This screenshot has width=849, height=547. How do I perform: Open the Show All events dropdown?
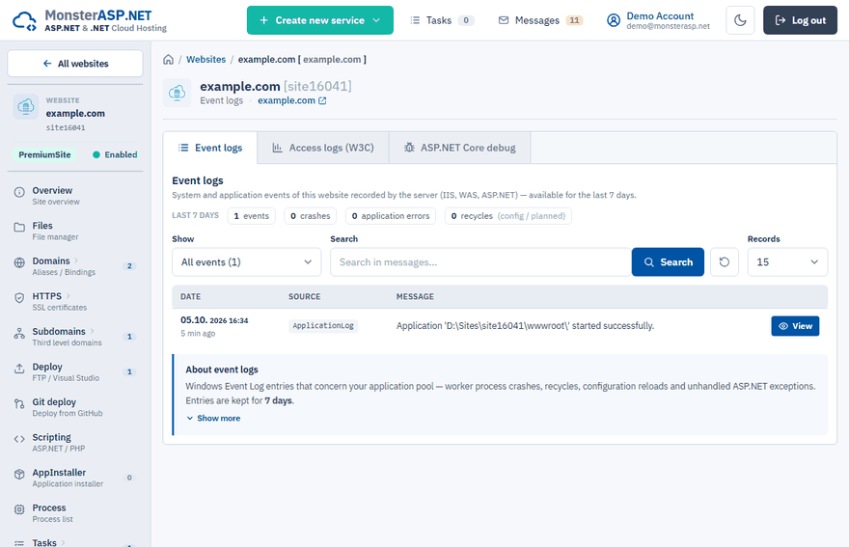(246, 262)
